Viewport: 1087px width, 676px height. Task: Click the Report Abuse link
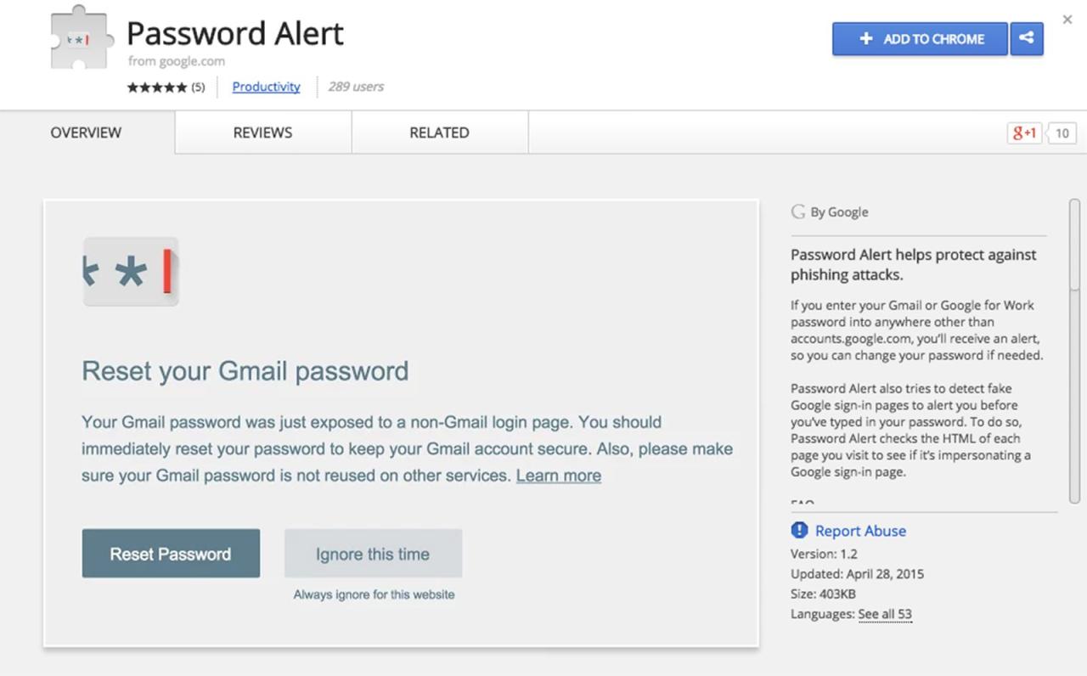tap(860, 531)
